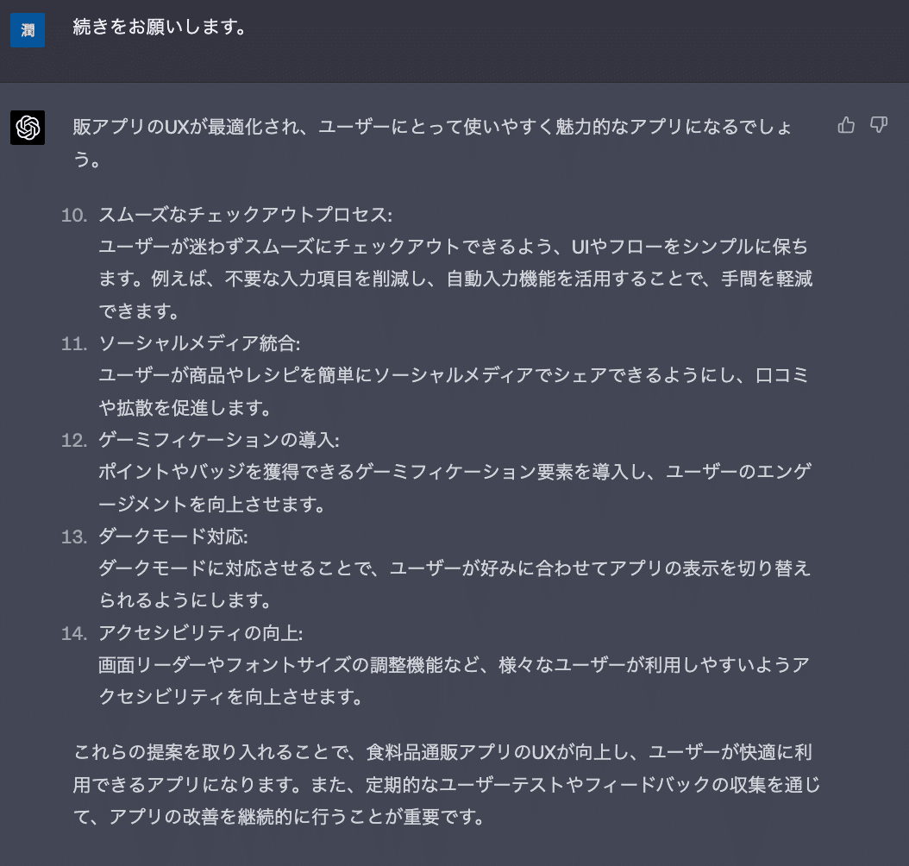The height and width of the screenshot is (866, 909).
Task: Click the heading ダークモード対応
Action: [x=173, y=537]
